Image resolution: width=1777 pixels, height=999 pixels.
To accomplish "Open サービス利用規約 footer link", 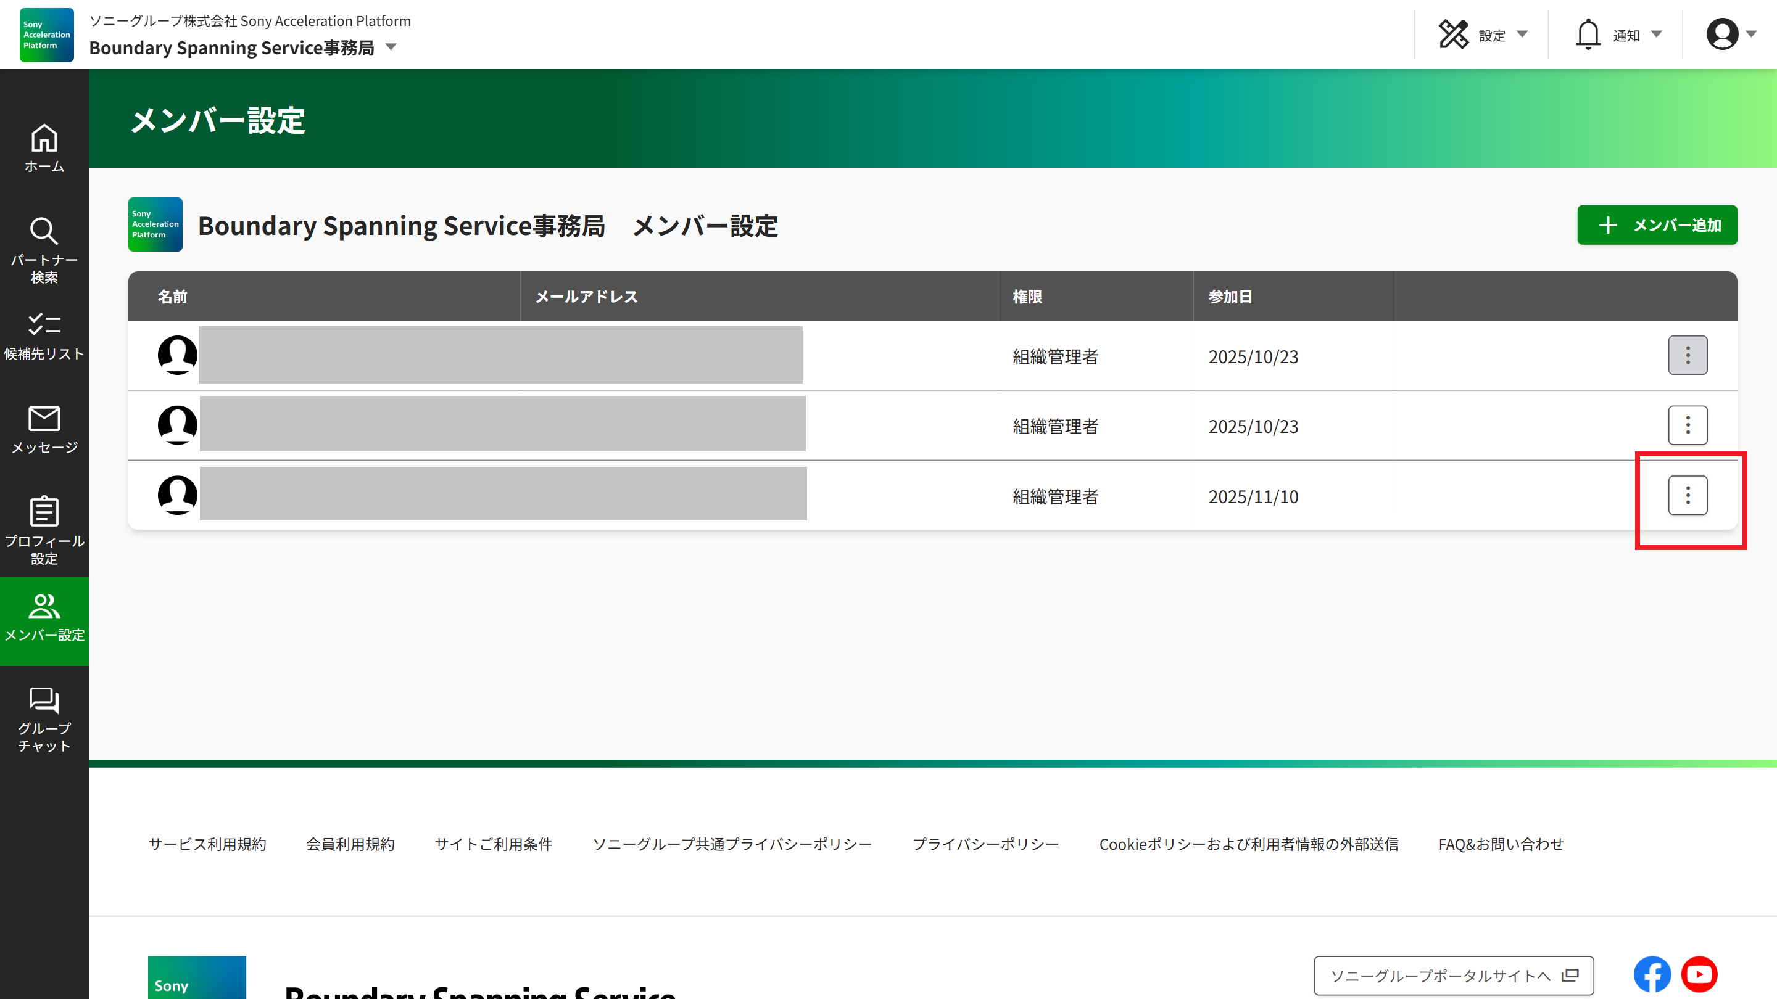I will [x=207, y=844].
